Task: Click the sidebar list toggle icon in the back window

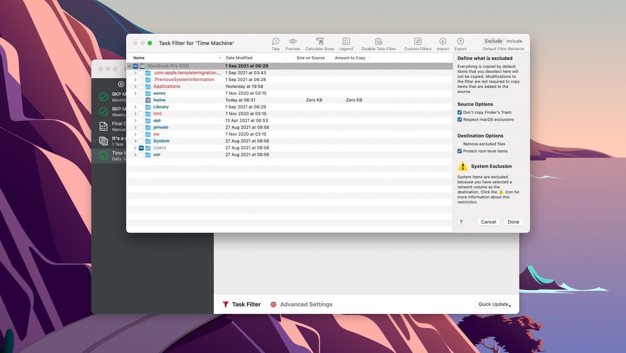Action: [x=121, y=84]
